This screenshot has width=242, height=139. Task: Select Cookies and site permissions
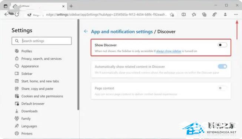[42, 96]
